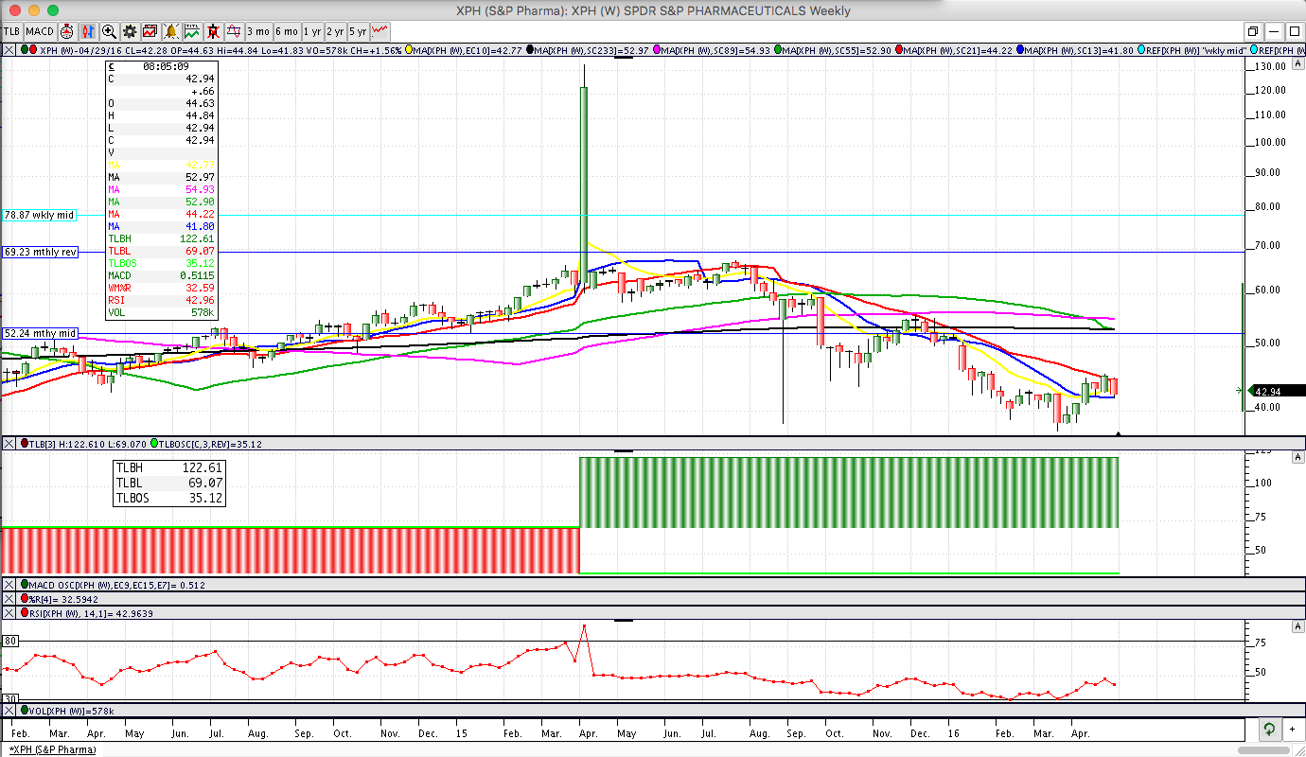
Task: Click the inner minimize window icon
Action: [x=1275, y=31]
